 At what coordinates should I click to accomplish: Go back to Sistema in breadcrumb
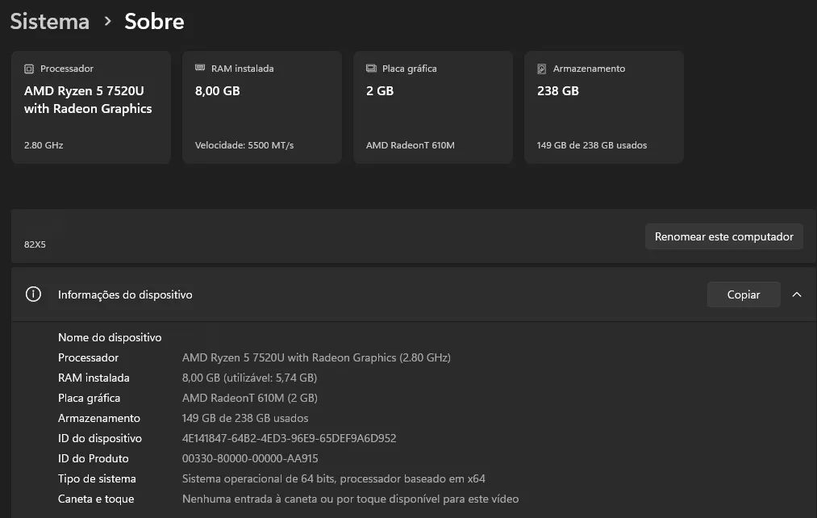pyautogui.click(x=49, y=21)
